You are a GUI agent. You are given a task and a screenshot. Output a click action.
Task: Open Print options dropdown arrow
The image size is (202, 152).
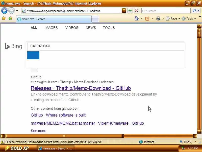click(163, 18)
